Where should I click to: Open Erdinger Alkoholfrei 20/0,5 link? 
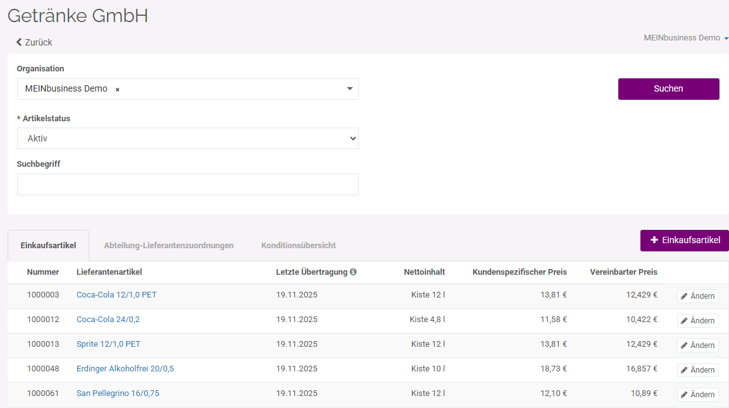(125, 369)
